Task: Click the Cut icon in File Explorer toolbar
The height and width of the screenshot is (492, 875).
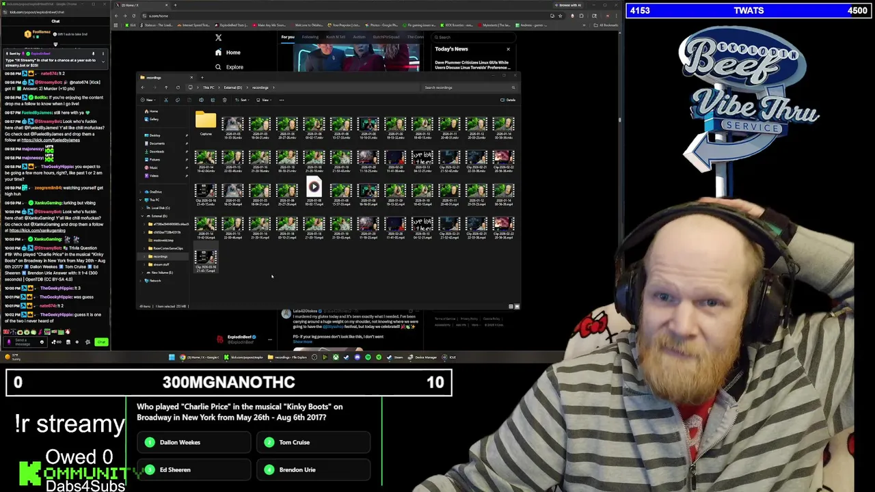Action: [166, 100]
